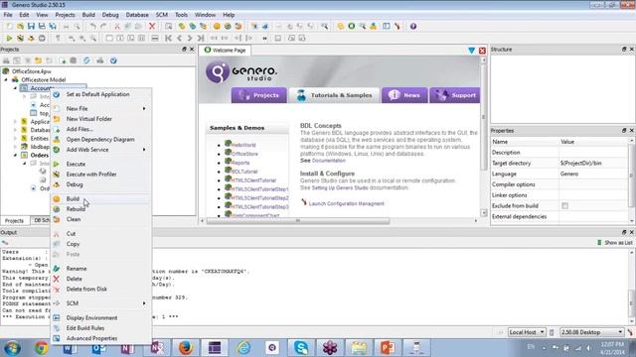Click the Welcome Page horizontal scrollbar

[298, 221]
